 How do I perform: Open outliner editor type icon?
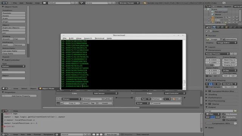[x=208, y=6]
